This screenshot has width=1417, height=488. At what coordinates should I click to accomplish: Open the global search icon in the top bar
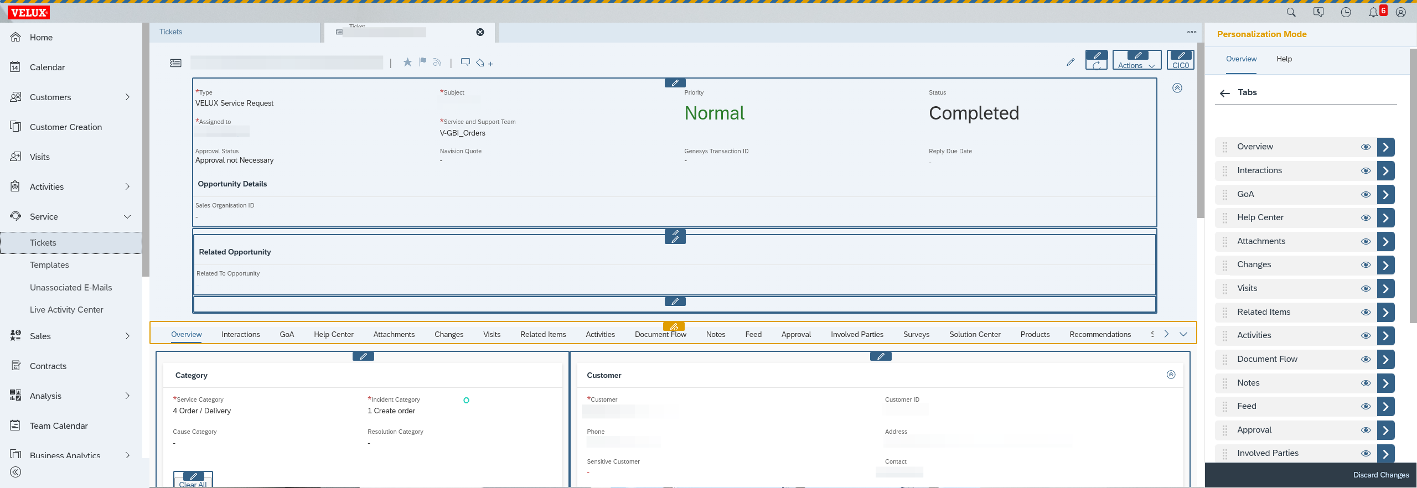(x=1291, y=12)
